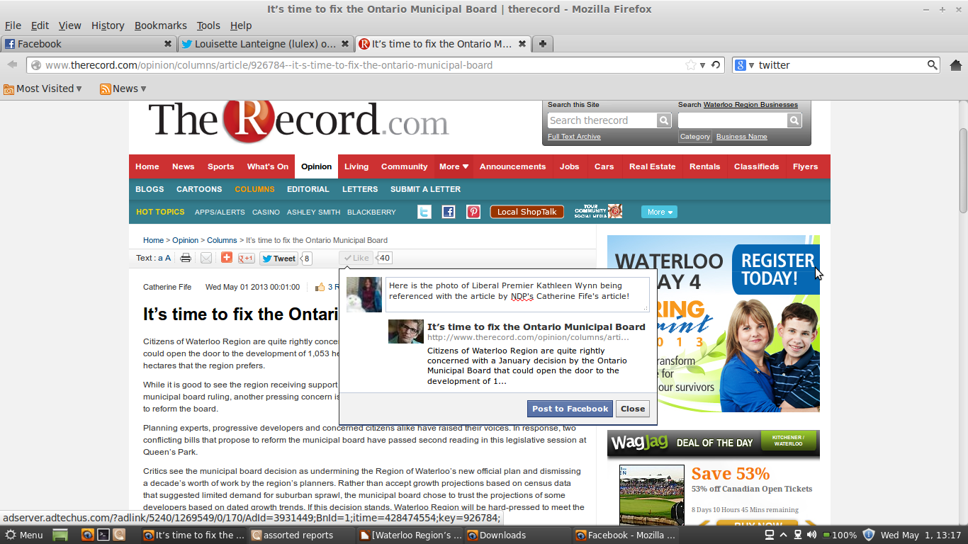
Task: Click the Google +1 button
Action: point(246,259)
